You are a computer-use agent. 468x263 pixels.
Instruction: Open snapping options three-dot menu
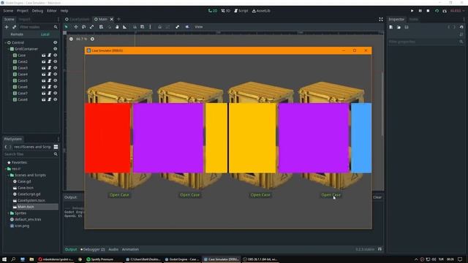pos(150,27)
